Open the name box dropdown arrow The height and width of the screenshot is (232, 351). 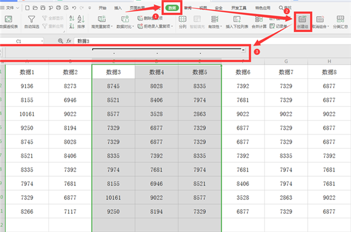[42, 41]
